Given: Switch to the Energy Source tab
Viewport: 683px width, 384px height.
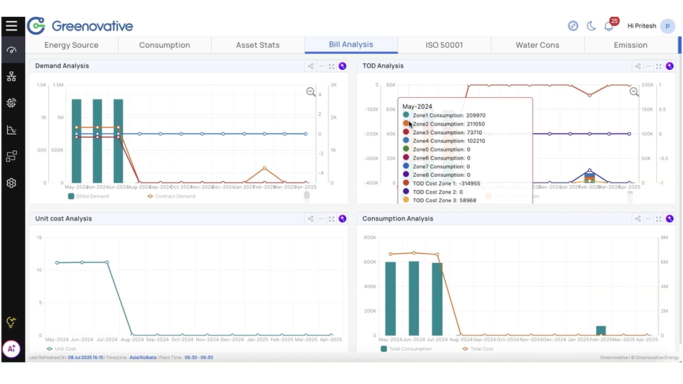Looking at the screenshot, I should pos(71,45).
